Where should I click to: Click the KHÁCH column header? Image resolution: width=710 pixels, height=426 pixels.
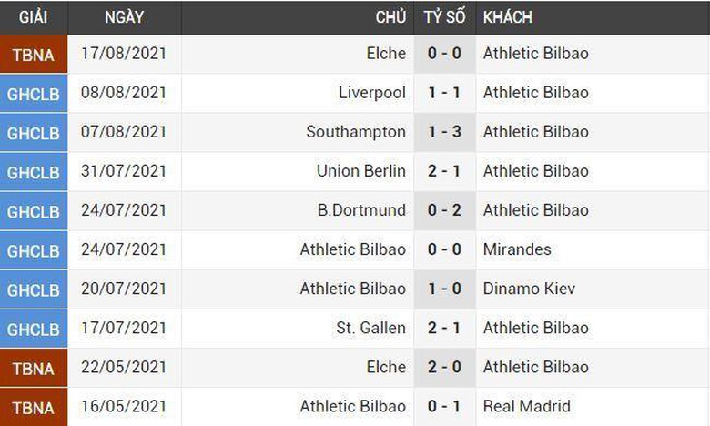pyautogui.click(x=508, y=17)
